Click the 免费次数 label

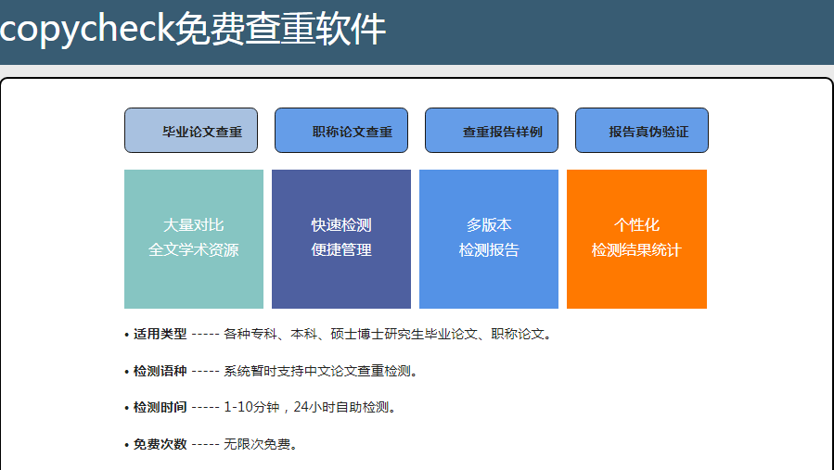(x=160, y=444)
